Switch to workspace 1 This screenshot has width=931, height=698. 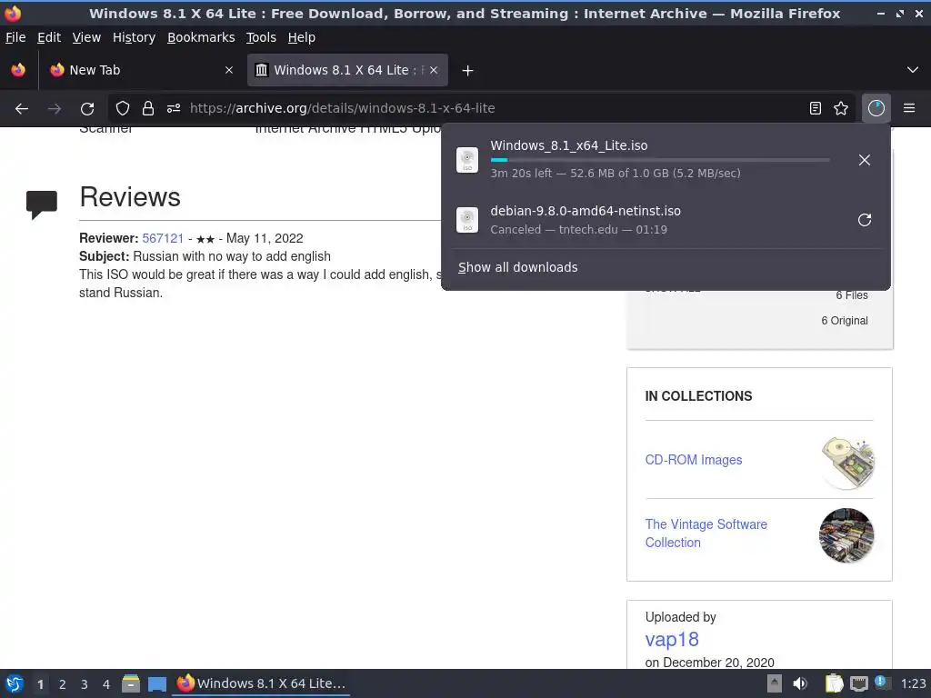click(x=40, y=684)
